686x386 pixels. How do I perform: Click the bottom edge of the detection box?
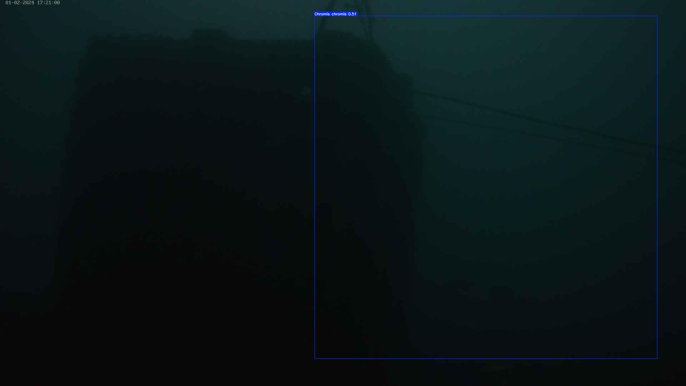click(x=486, y=358)
